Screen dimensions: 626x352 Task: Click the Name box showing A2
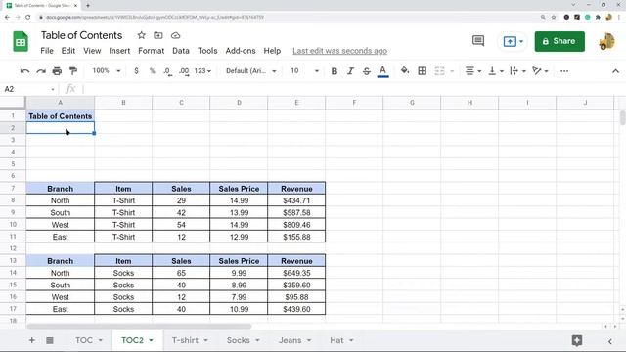(x=29, y=89)
